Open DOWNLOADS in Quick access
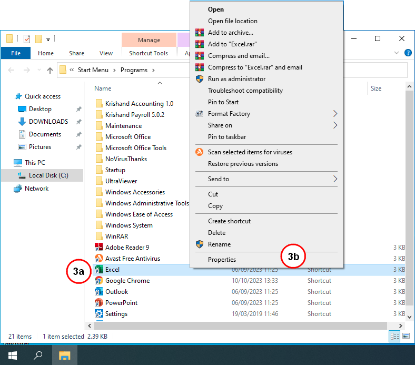 [48, 122]
